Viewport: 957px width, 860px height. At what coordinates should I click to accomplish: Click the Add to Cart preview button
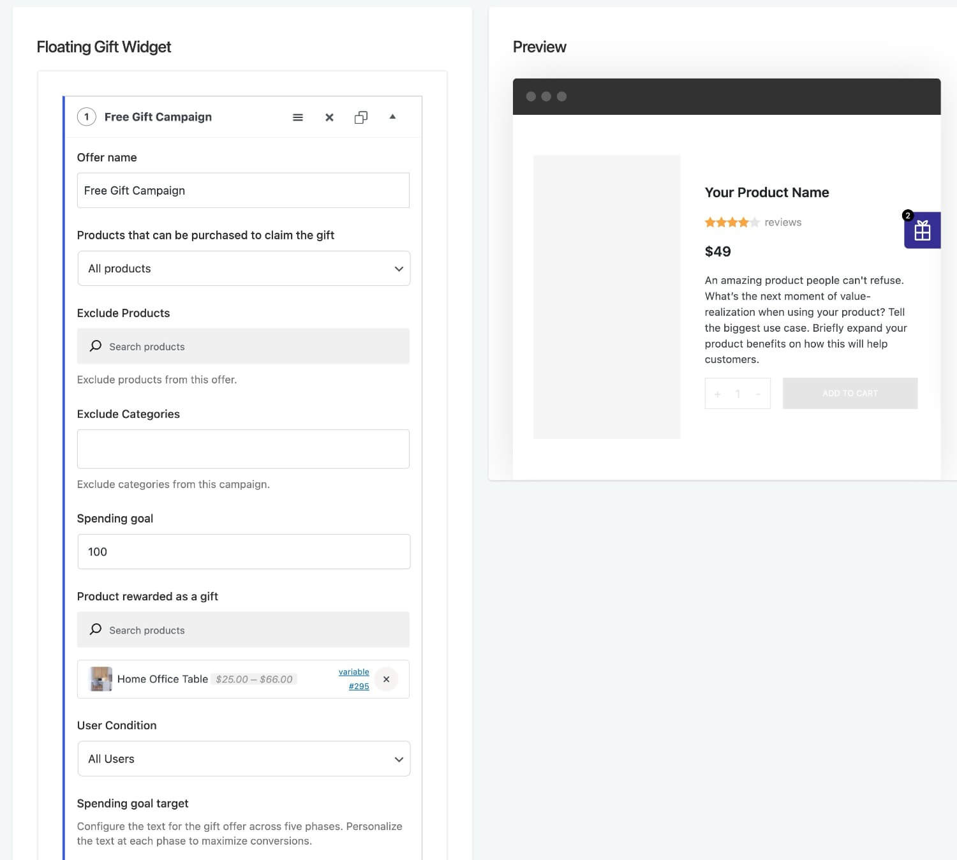(850, 393)
